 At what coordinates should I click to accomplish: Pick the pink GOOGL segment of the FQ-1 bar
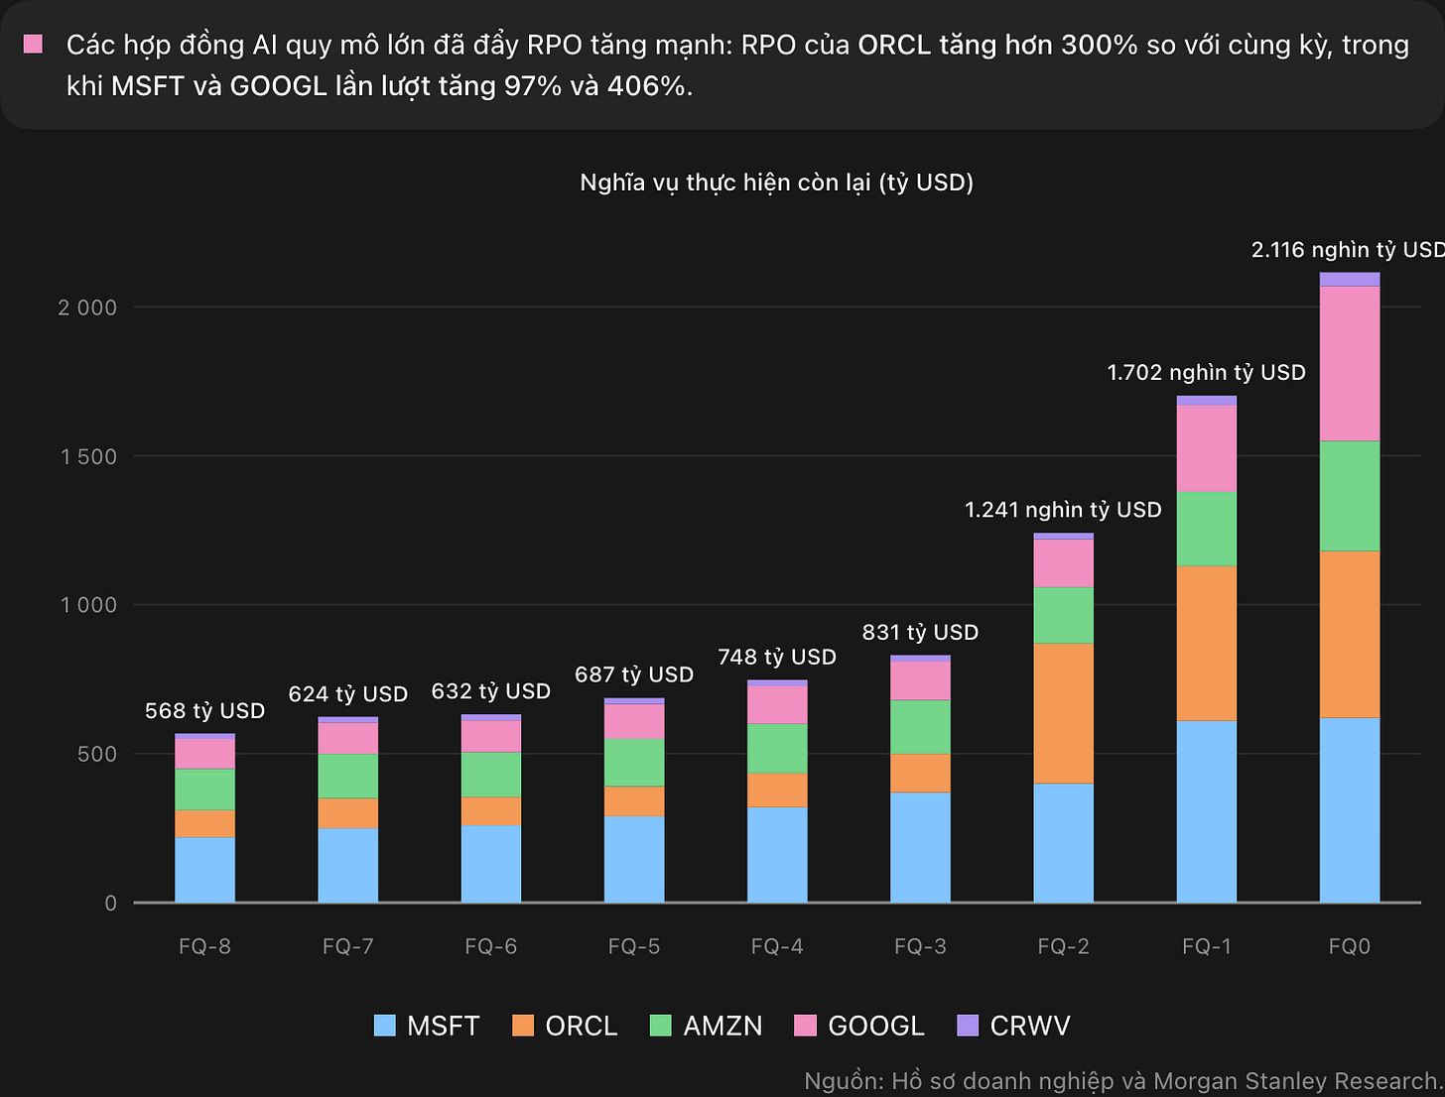1207,448
